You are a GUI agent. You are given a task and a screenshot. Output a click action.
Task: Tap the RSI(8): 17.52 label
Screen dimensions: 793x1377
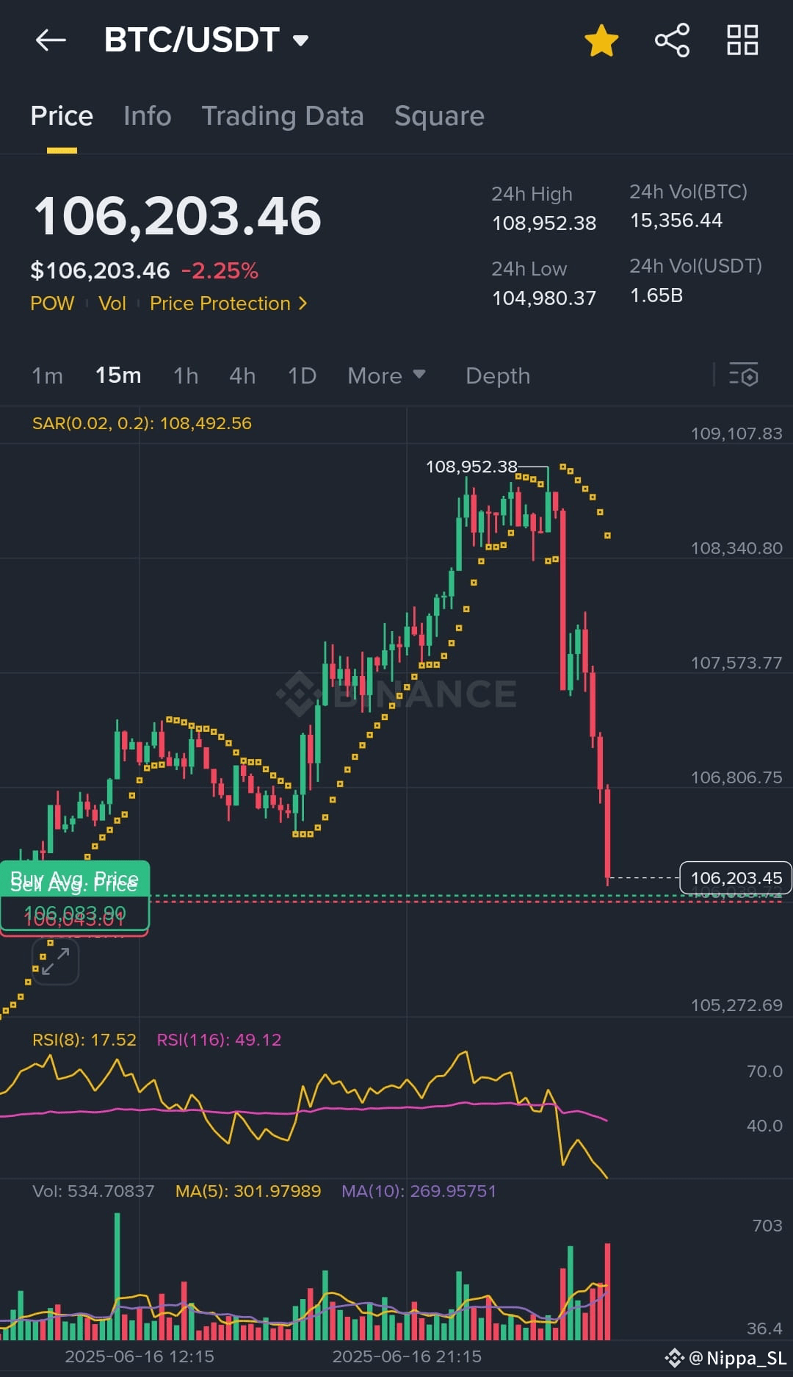point(84,1040)
